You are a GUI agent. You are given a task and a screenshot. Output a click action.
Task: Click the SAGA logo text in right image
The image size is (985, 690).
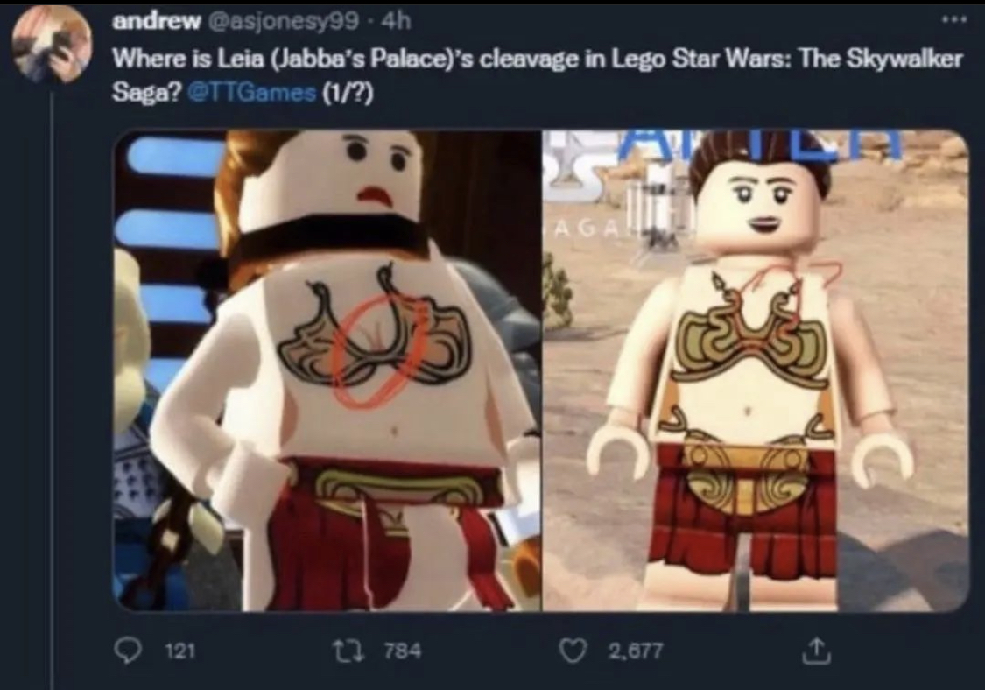[x=581, y=229]
